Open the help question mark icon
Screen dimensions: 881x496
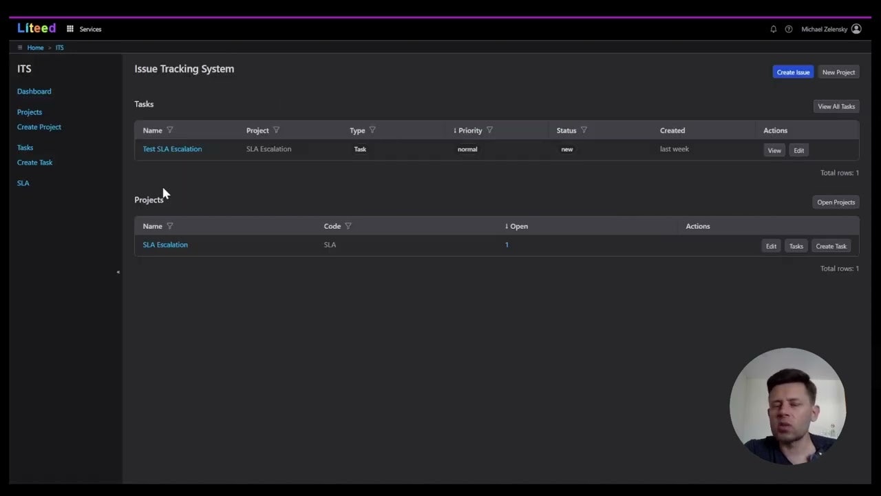coord(789,29)
